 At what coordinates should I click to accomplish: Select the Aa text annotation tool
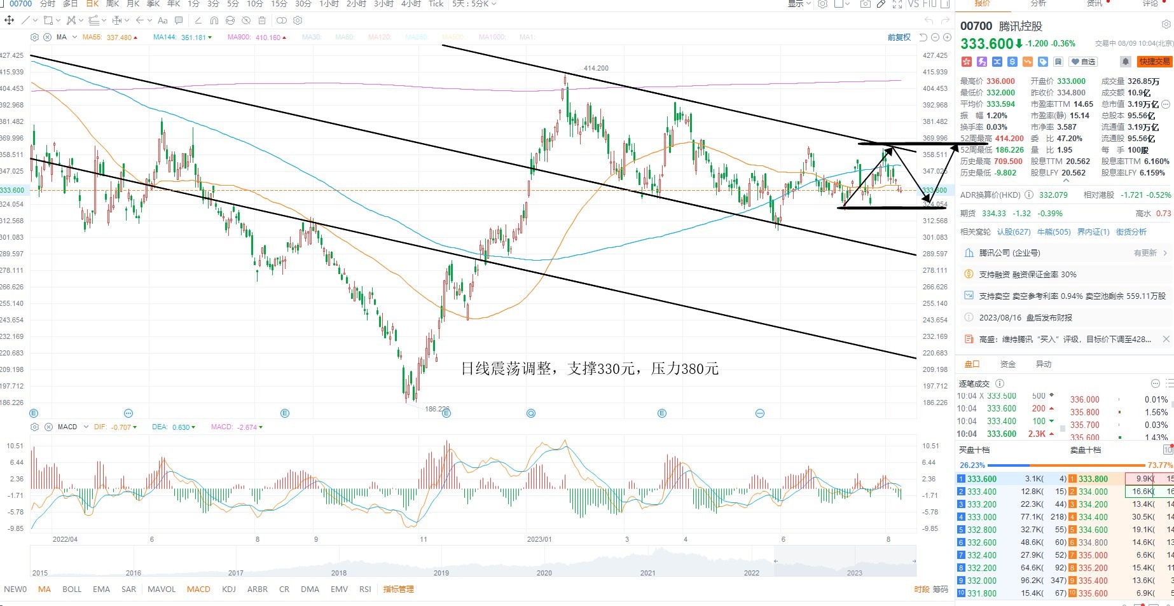coord(162,20)
